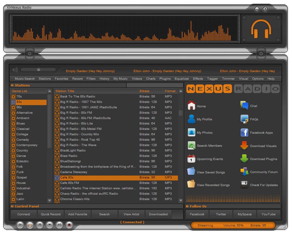Select station Back To The 80s Radio

click(x=116, y=97)
